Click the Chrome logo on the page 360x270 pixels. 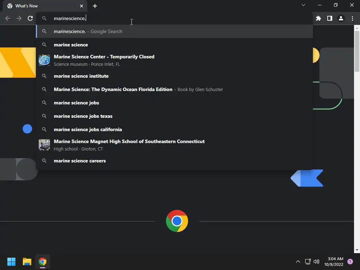click(x=177, y=221)
